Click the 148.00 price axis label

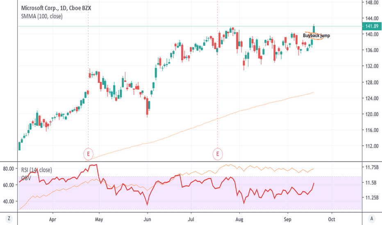[372, 2]
